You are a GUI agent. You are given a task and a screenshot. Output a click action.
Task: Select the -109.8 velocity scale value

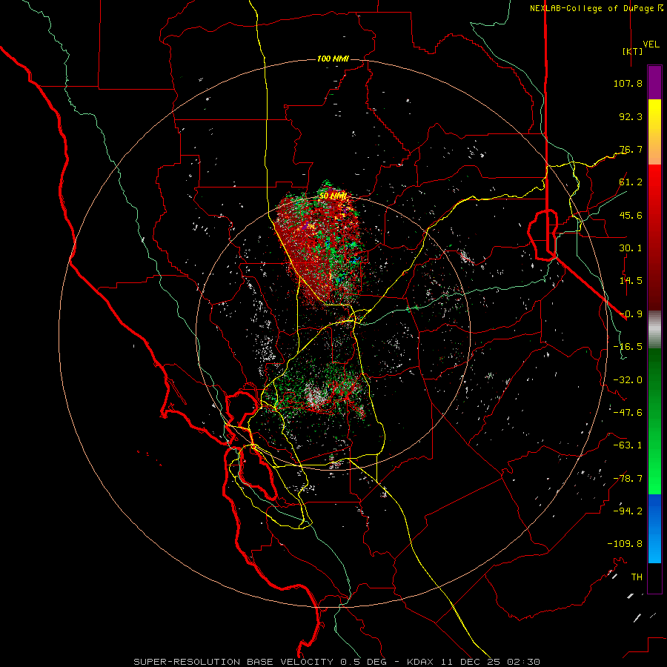point(625,544)
